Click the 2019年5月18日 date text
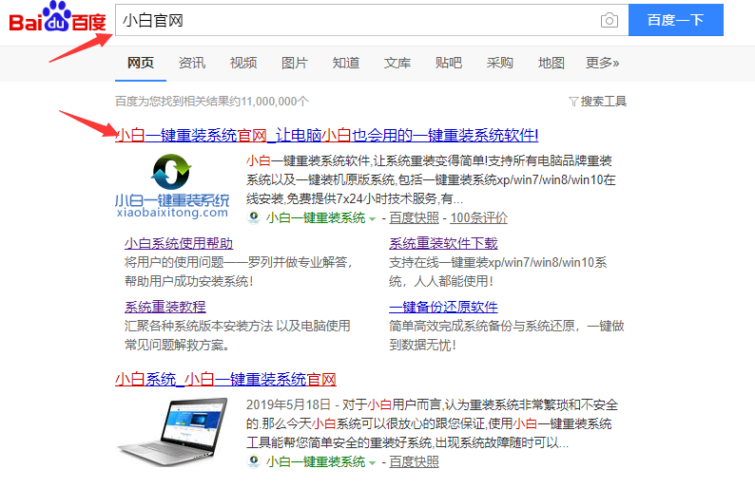 click(288, 404)
